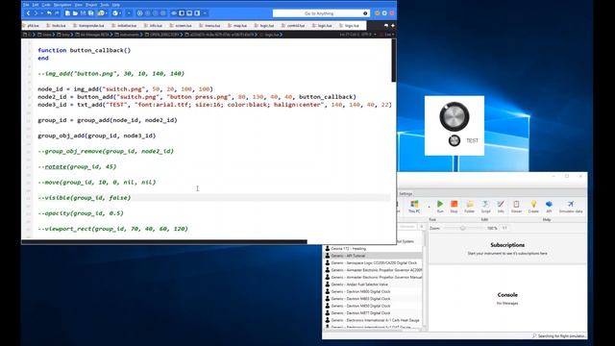Viewport: 615px width, 346px height.
Task: Run the instrument in Air Manager
Action: tap(440, 206)
